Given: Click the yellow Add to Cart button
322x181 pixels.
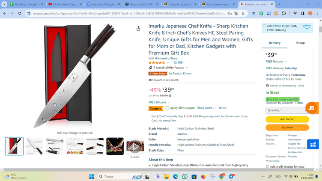Looking at the screenshot, I should click(287, 119).
